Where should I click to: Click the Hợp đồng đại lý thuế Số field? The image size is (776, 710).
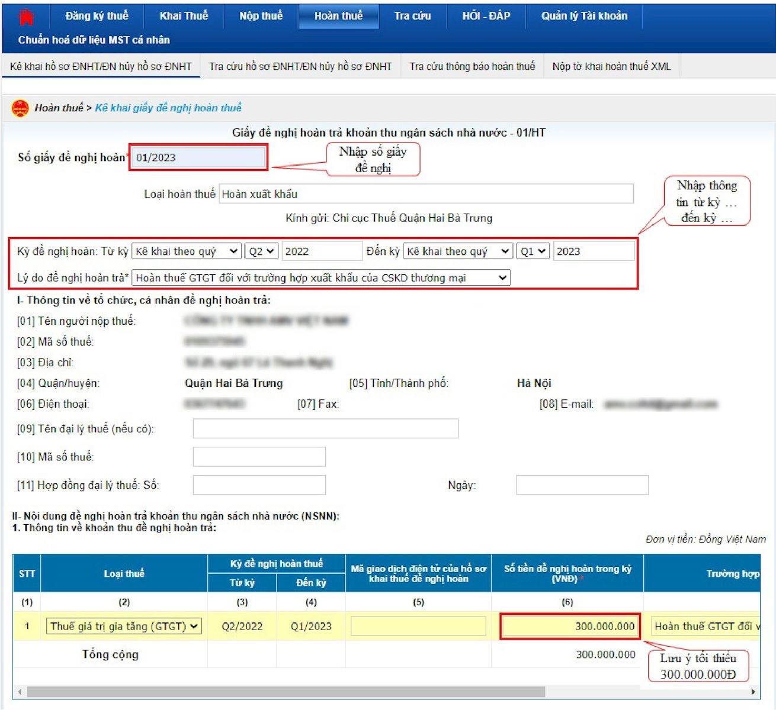pyautogui.click(x=259, y=485)
